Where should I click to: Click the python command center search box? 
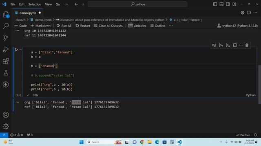coord(137,4)
